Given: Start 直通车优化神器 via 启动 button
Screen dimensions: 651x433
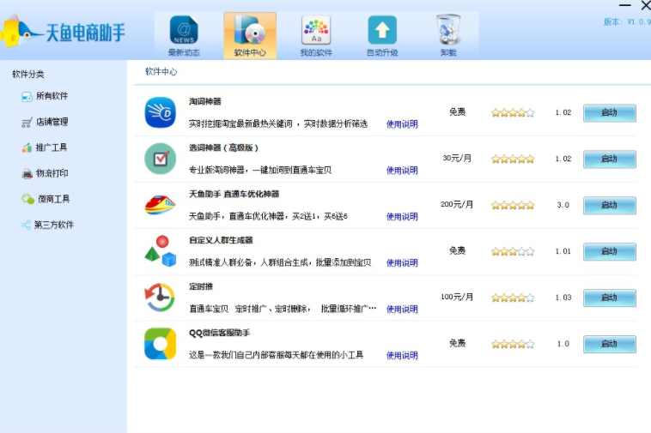Looking at the screenshot, I should tap(610, 205).
